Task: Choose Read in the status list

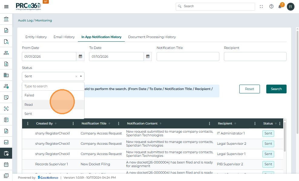Action: tap(29, 105)
